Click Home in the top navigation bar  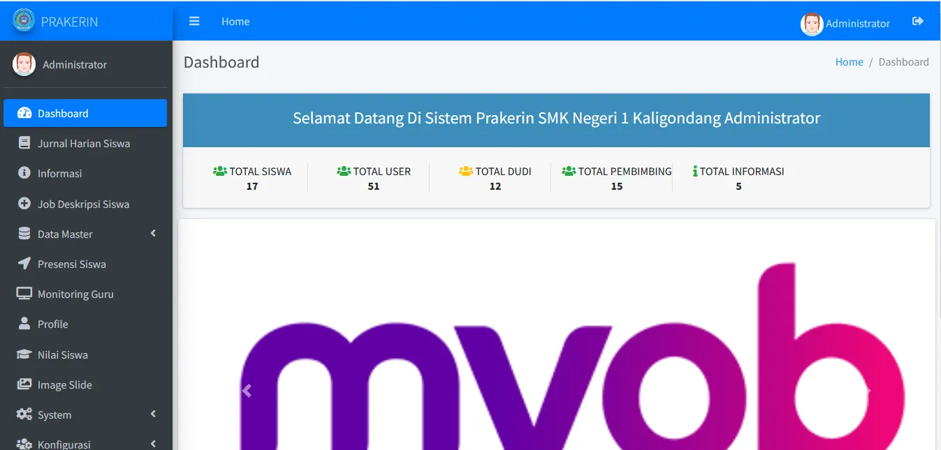235,21
